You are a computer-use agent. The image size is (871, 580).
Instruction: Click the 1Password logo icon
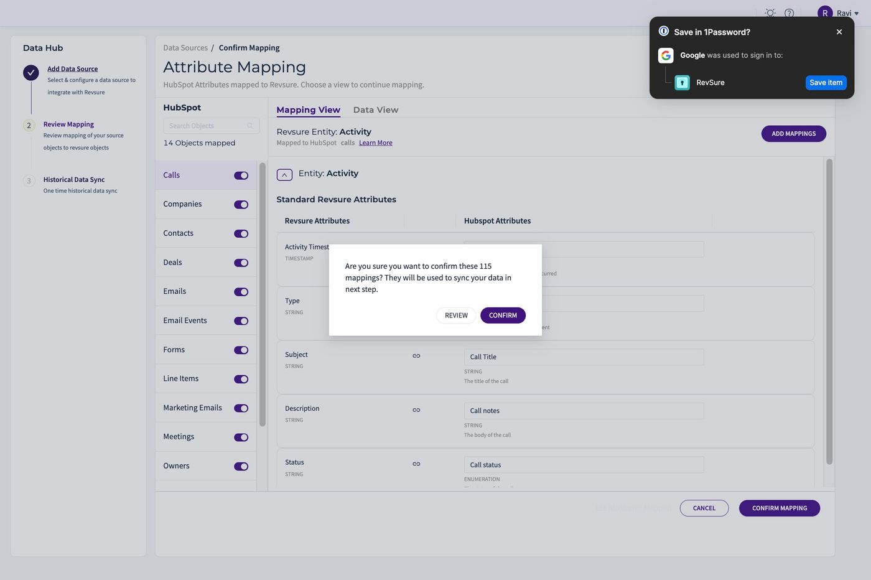[x=664, y=31]
